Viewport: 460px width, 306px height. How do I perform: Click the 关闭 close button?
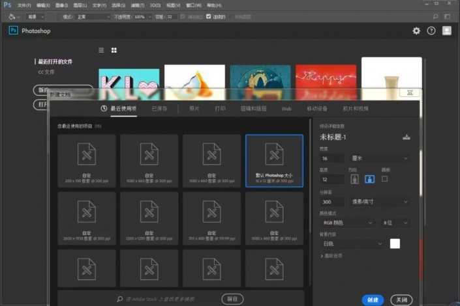click(x=402, y=299)
